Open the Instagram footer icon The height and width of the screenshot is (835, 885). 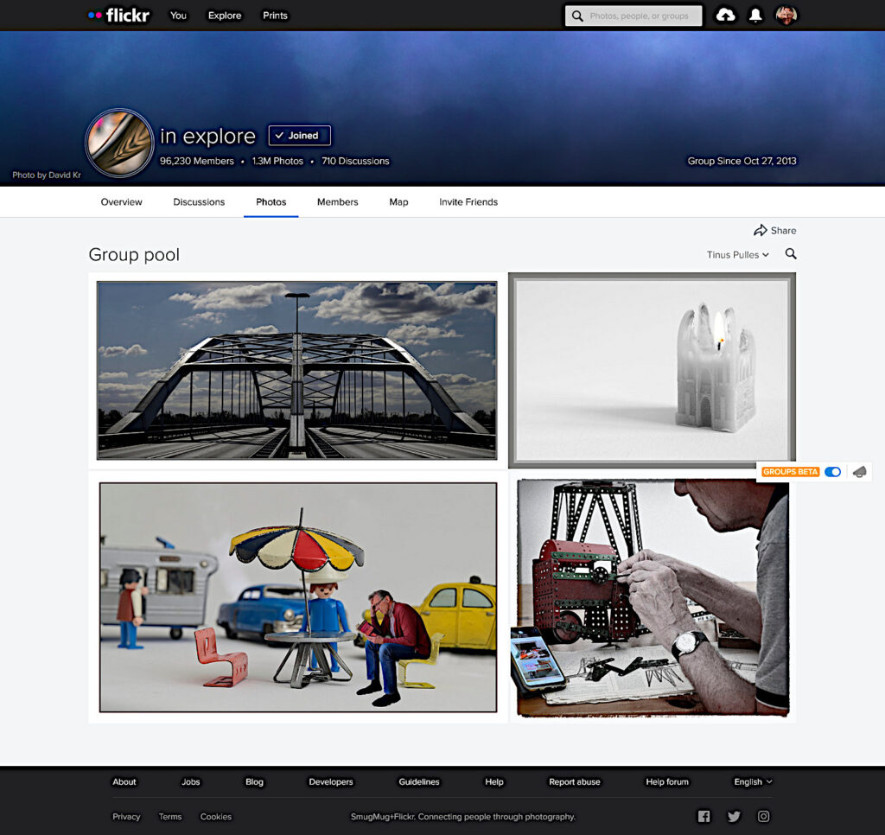coord(764,816)
